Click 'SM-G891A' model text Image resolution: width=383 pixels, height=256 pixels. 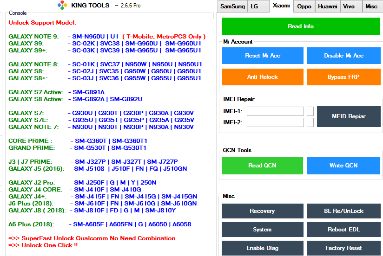88,92
